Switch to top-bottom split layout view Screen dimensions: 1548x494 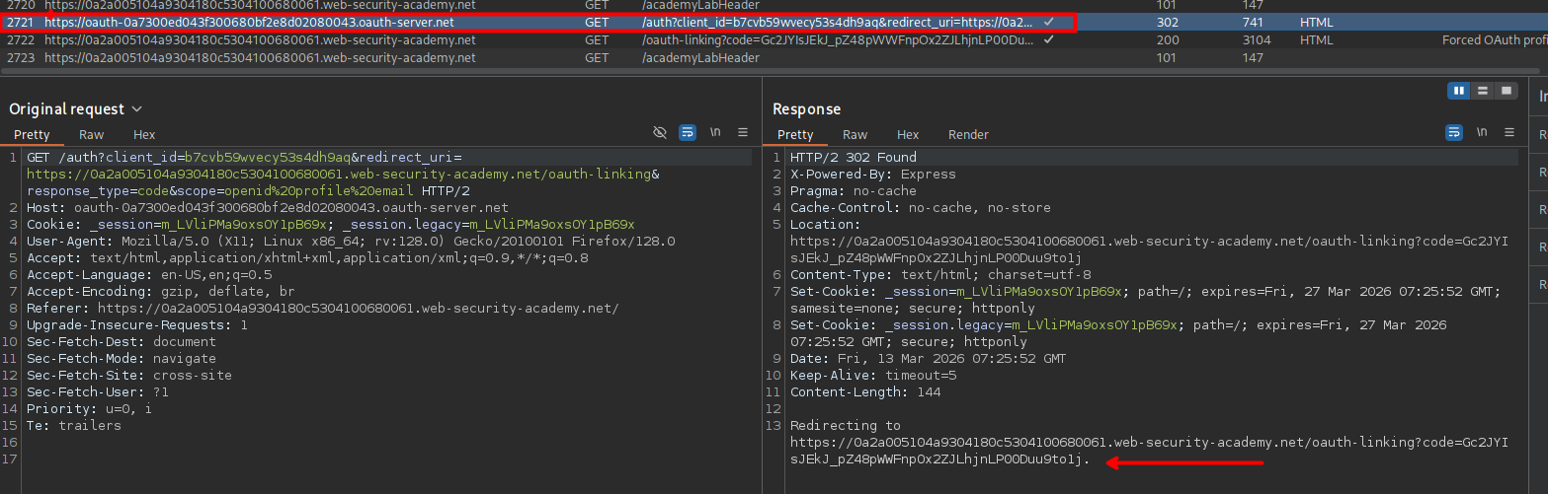[1482, 91]
